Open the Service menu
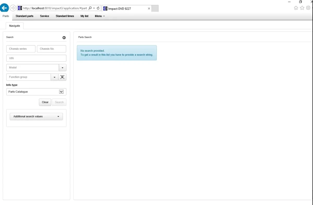 point(45,16)
